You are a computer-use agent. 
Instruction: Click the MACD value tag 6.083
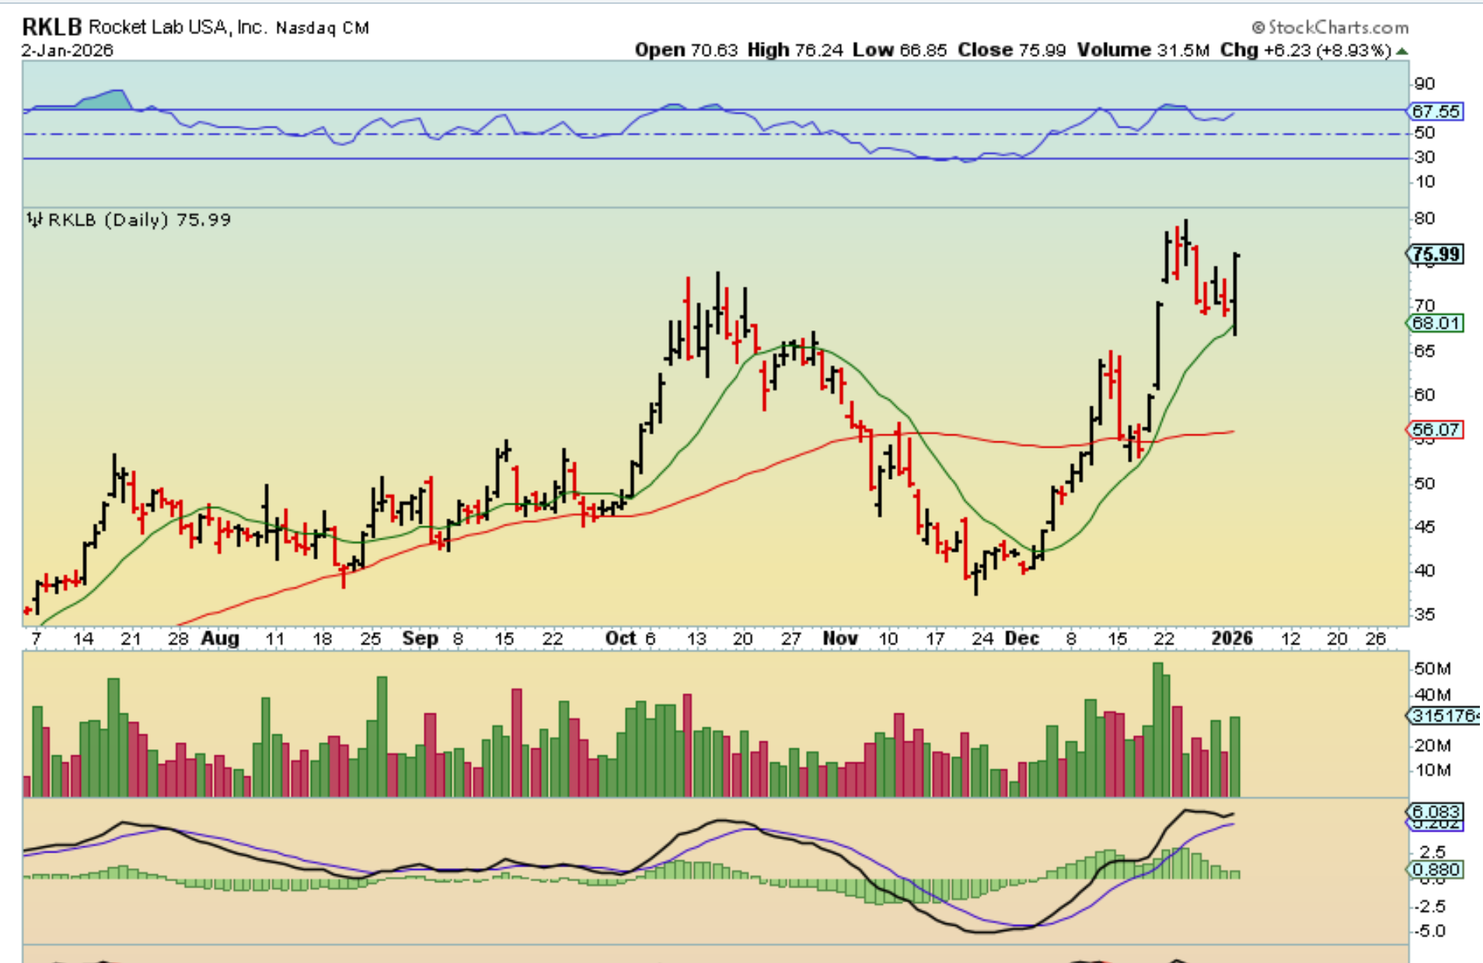pyautogui.click(x=1436, y=811)
